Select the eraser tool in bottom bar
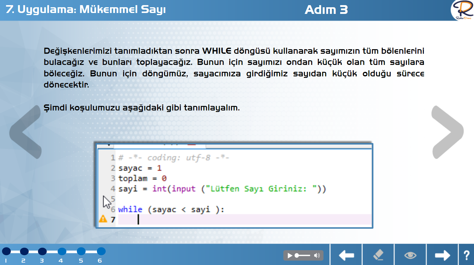This screenshot has width=474, height=265. tap(378, 255)
